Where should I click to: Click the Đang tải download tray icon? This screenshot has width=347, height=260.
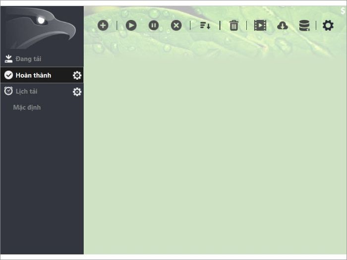tap(8, 59)
